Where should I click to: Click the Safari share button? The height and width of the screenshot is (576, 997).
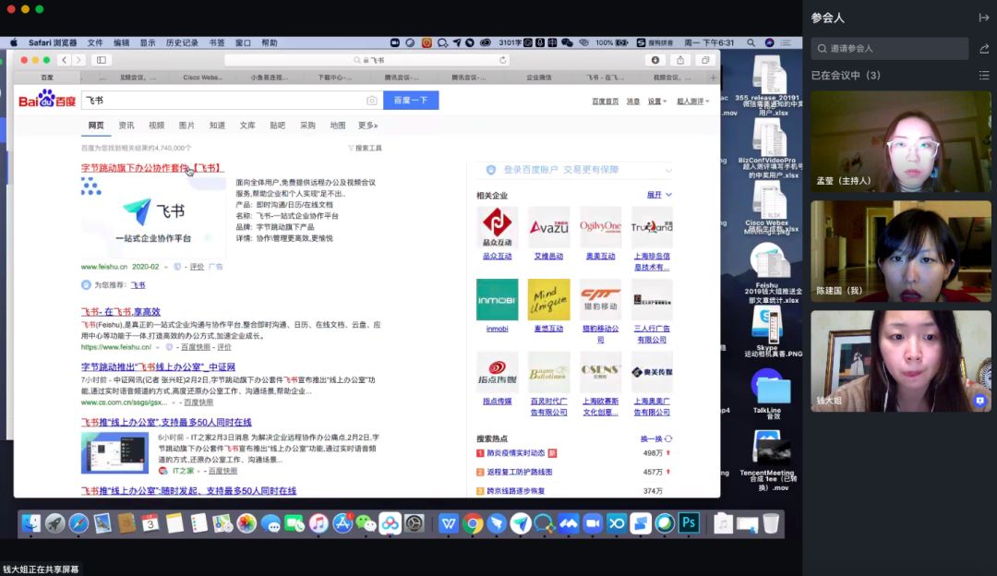680,60
